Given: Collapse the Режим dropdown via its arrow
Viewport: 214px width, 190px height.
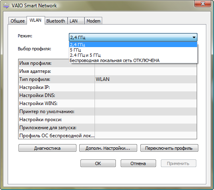Looking at the screenshot, I should coord(194,37).
